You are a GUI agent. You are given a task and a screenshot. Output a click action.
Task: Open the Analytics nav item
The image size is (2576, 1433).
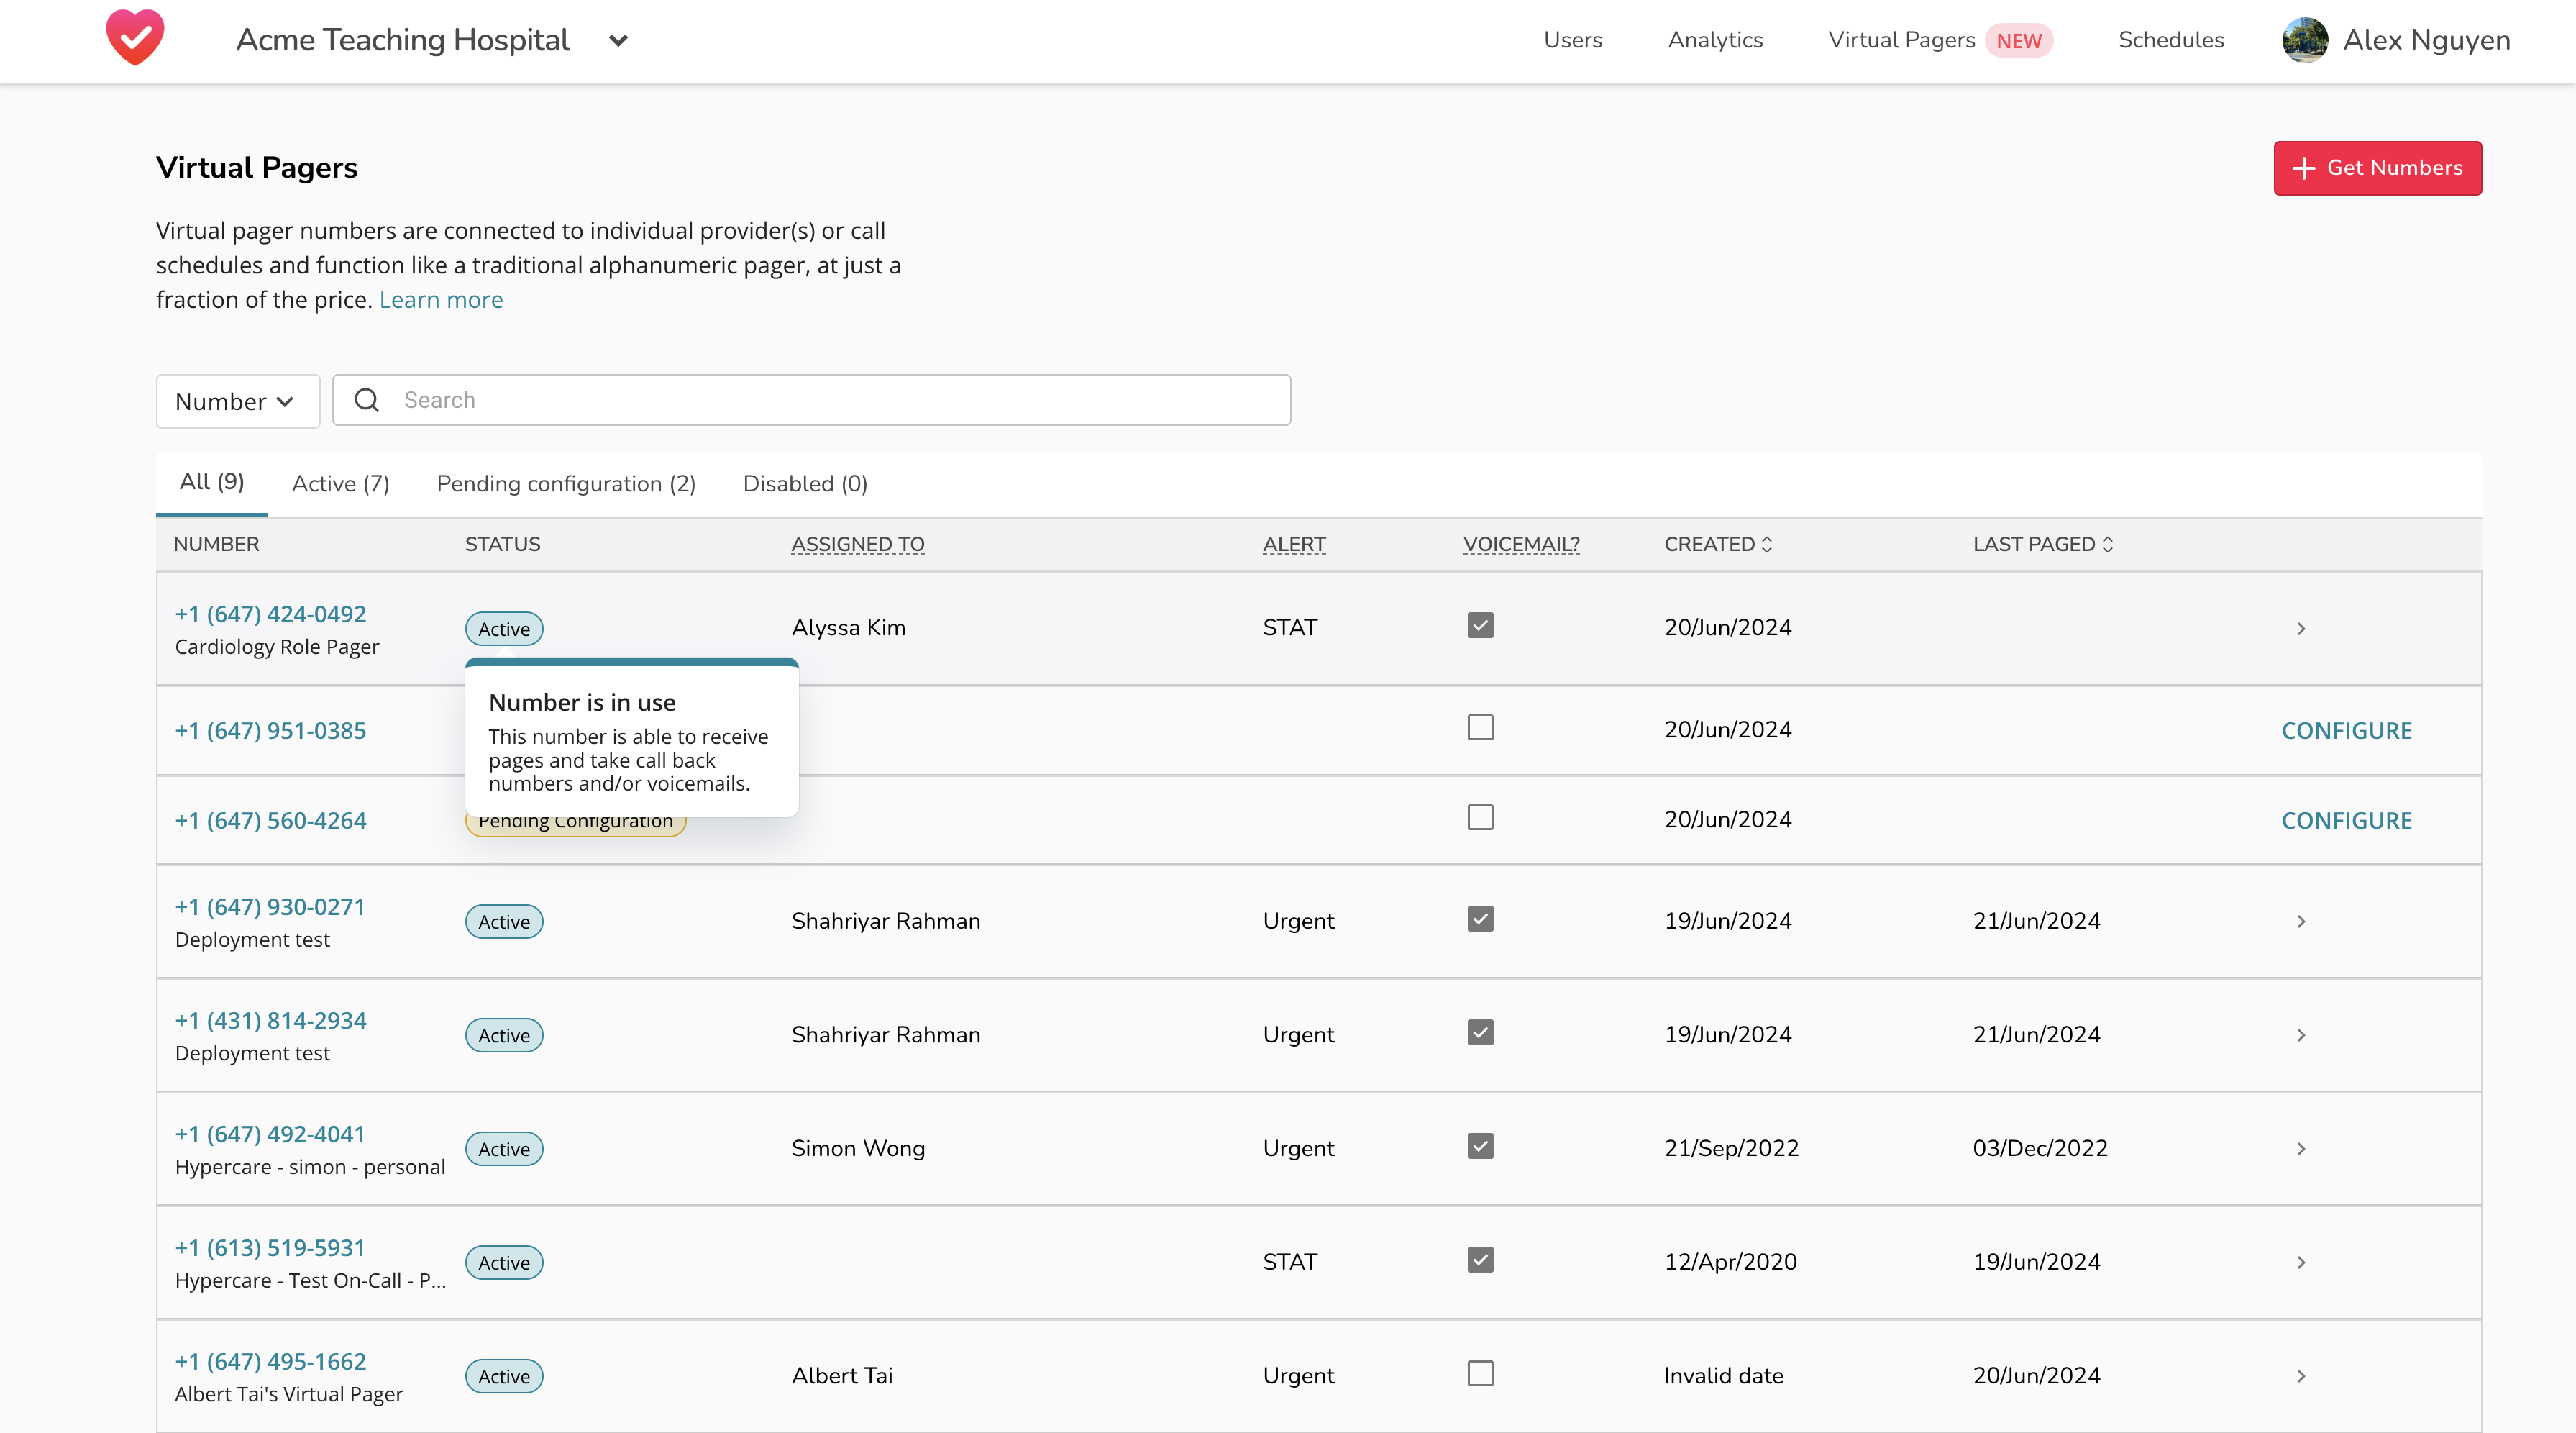1715,40
